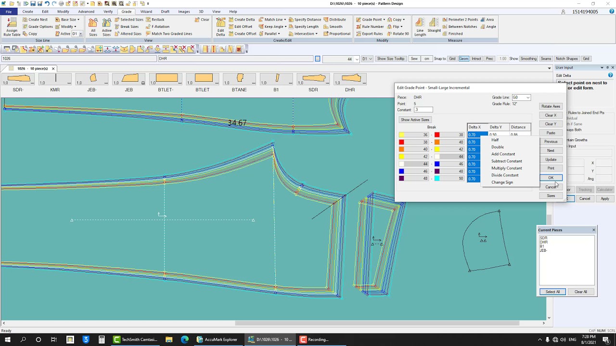Select the Restack tool
The image size is (616, 346).
(155, 20)
